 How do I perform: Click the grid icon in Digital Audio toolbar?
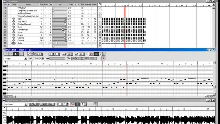click(77, 104)
